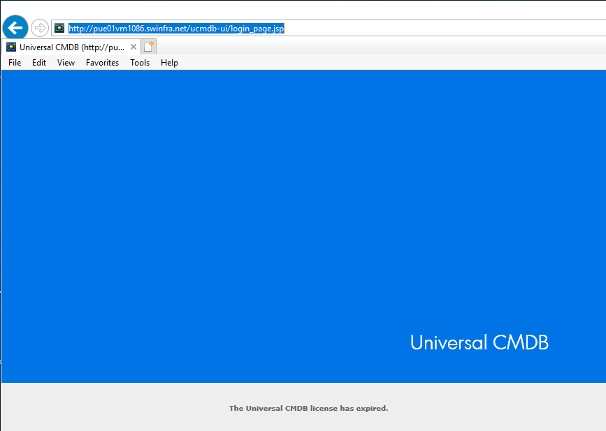
Task: Open the View menu
Action: click(66, 63)
